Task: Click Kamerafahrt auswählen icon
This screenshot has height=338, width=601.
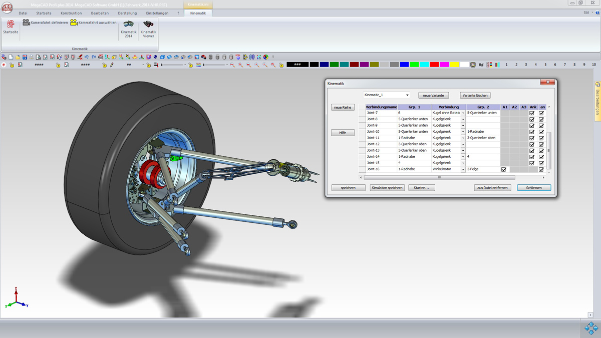Action: tap(74, 23)
